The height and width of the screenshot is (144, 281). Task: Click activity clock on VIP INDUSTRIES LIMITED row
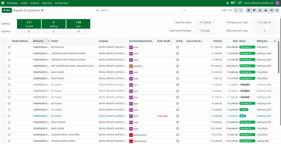(178, 141)
